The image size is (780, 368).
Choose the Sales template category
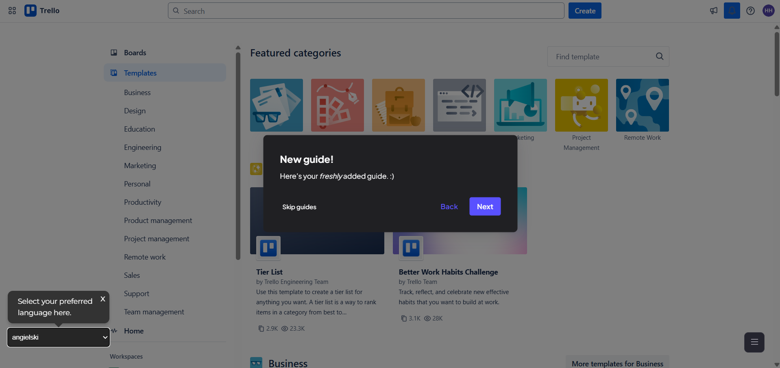132,275
